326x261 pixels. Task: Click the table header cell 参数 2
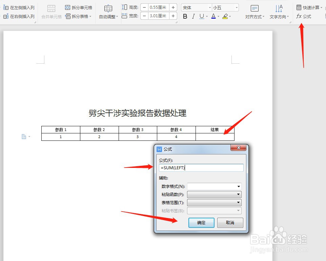pos(99,130)
